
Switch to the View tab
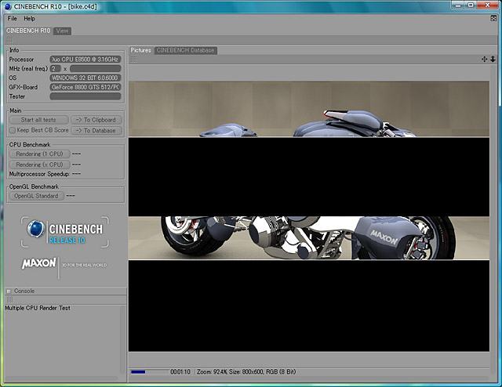pyautogui.click(x=62, y=31)
